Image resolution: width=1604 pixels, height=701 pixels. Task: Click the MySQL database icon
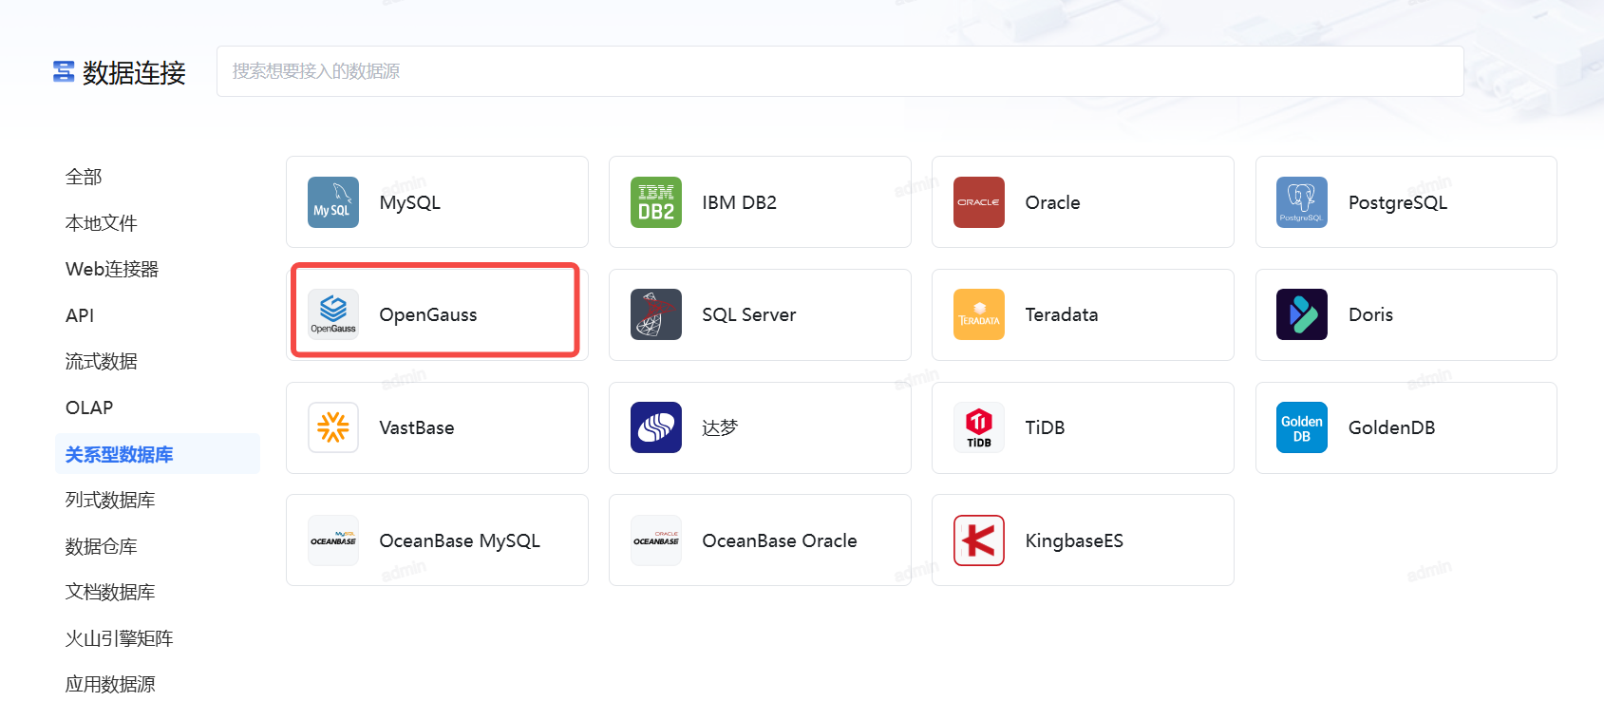coord(333,202)
